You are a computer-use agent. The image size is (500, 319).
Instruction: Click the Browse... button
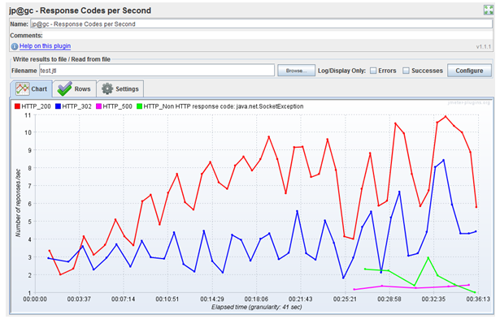pyautogui.click(x=296, y=71)
